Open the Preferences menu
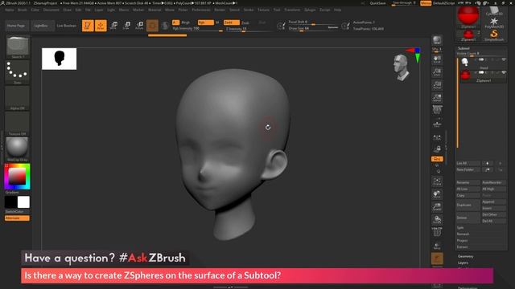Screen dimensions: 515x289 [201, 10]
